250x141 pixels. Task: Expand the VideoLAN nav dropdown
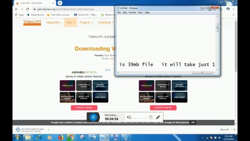[x=54, y=23]
